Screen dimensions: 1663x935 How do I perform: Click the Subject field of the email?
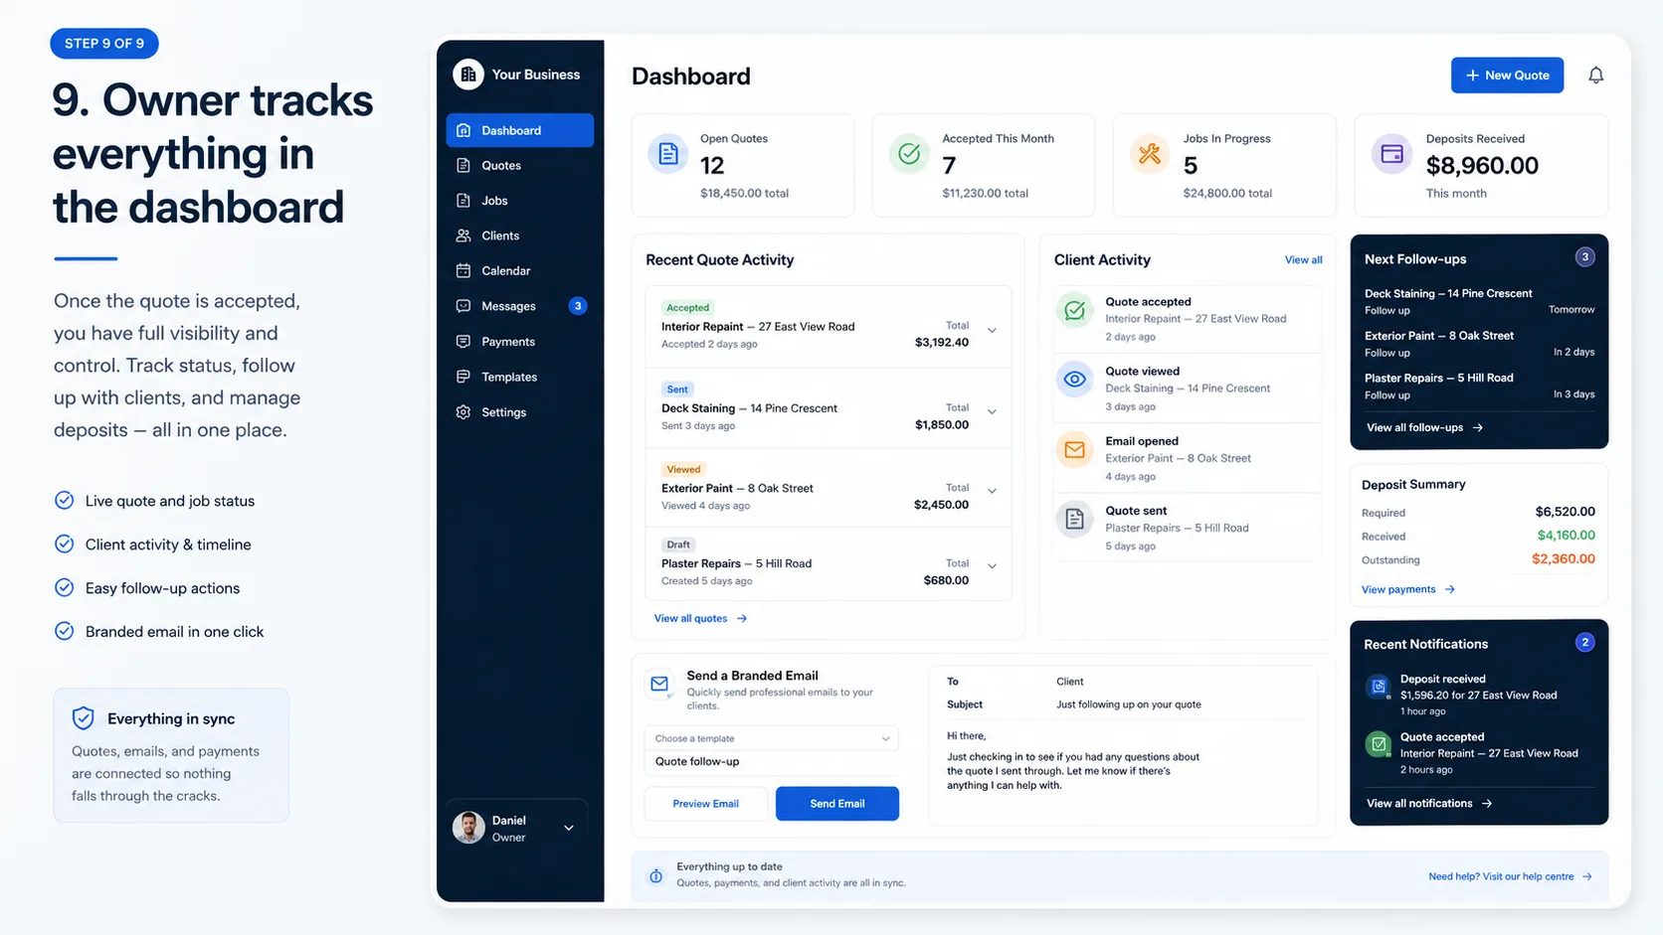(1124, 704)
